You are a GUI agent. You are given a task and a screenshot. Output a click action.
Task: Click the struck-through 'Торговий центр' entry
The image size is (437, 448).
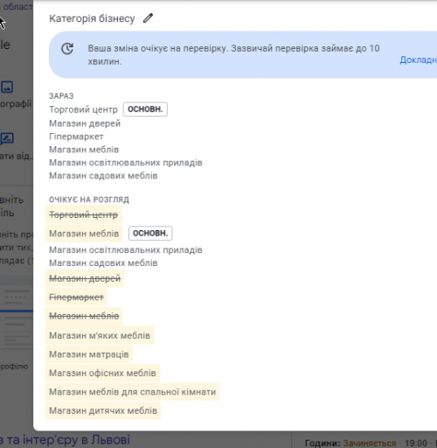click(x=83, y=214)
